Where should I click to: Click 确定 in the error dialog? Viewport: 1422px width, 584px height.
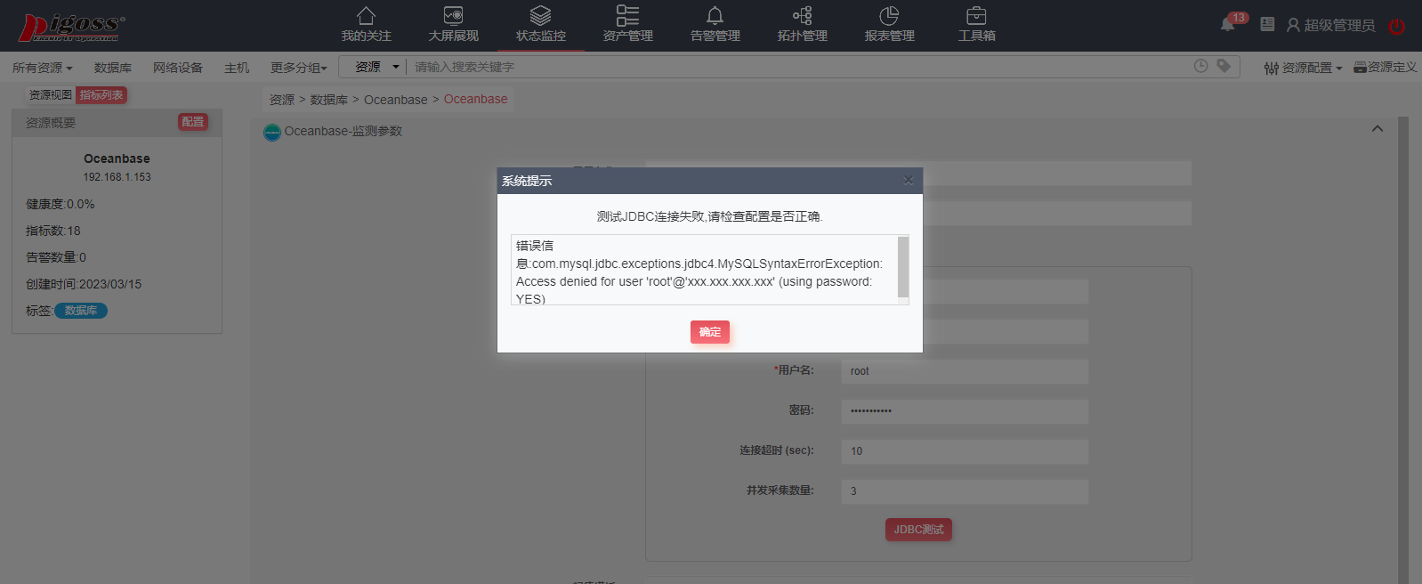point(710,332)
